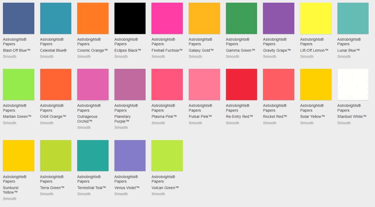This screenshot has width=375, height=207.
Task: Click Smooth finish under Sunburst Yellow
Action: [10, 199]
